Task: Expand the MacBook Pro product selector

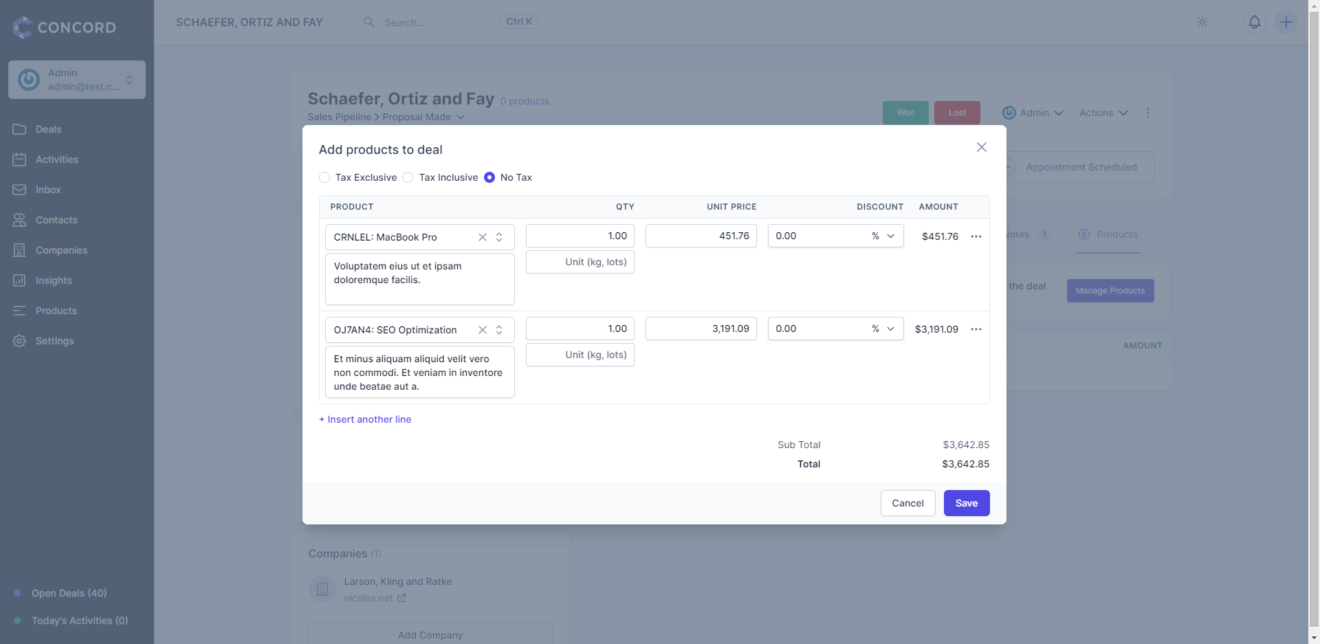Action: click(x=499, y=237)
